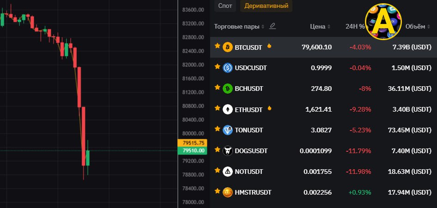Screen dimensions: 437x208
Task: Click the DOGS coin icon
Action: [228, 151]
